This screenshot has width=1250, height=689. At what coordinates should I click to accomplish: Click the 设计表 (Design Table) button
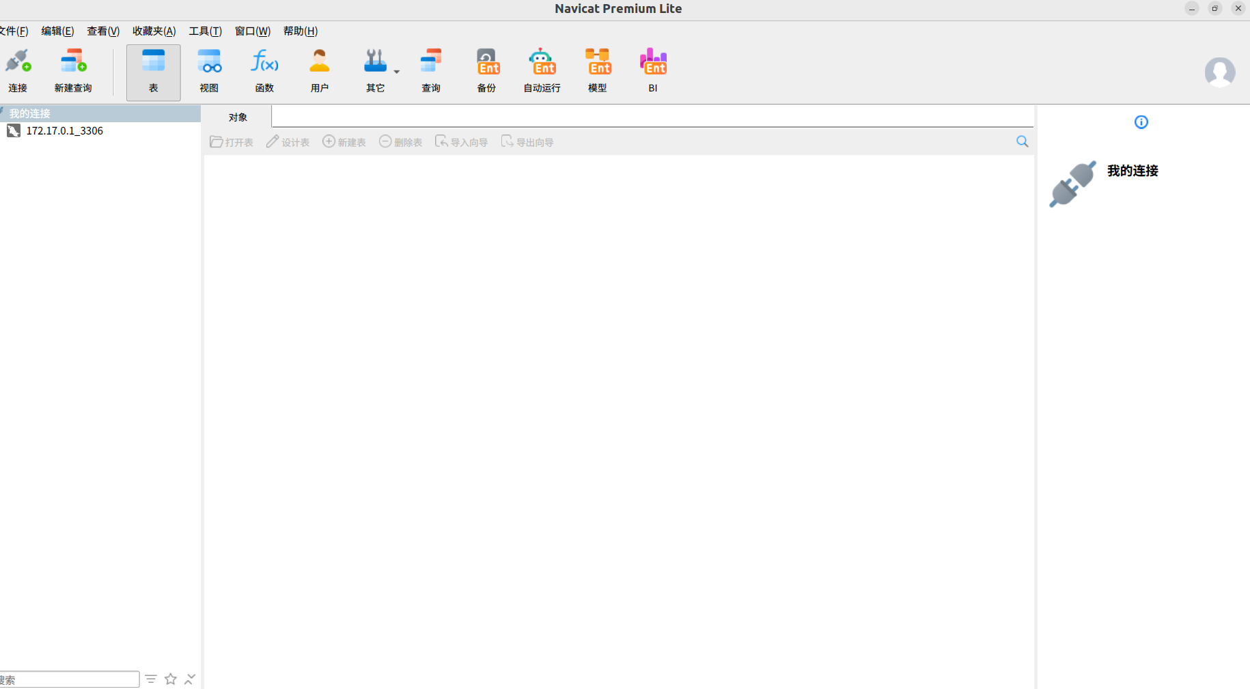click(x=288, y=142)
